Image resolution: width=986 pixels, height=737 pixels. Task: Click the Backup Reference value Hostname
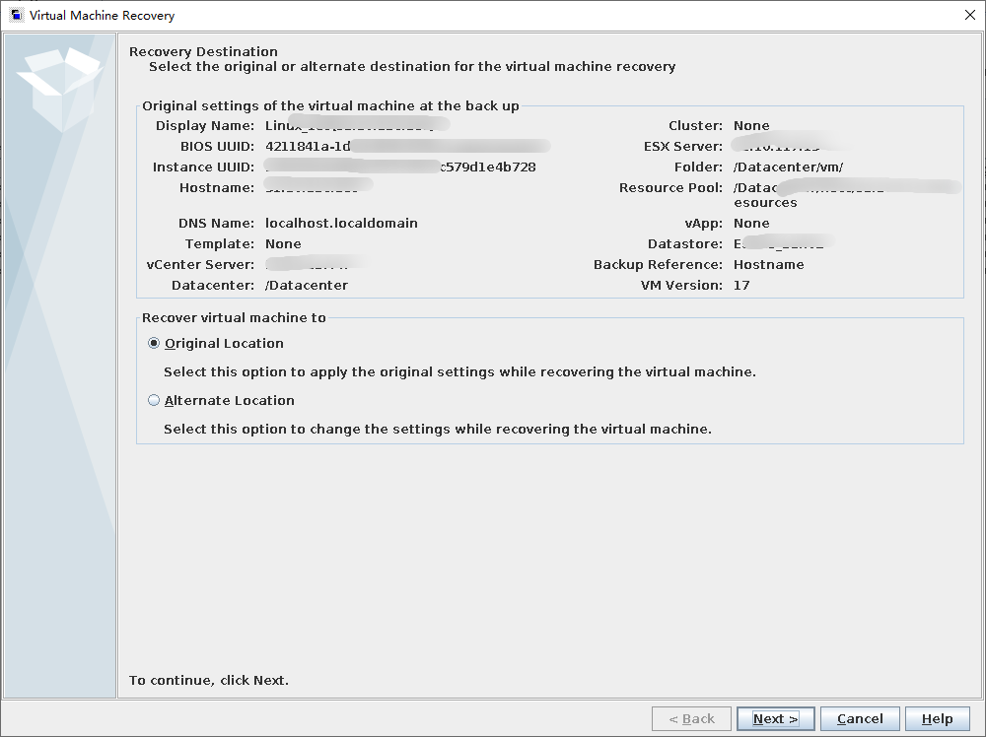(x=768, y=265)
